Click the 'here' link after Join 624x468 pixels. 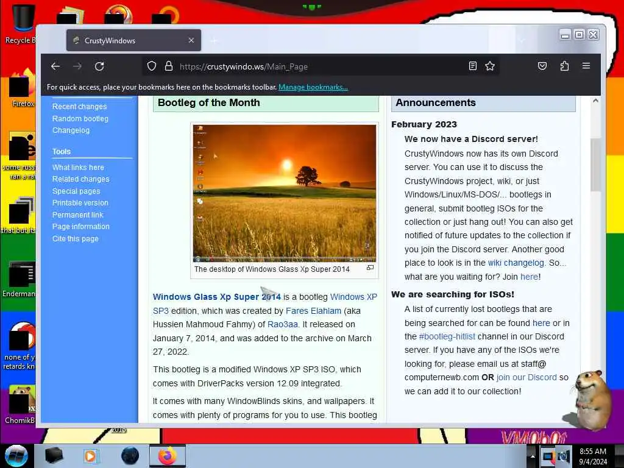(530, 277)
